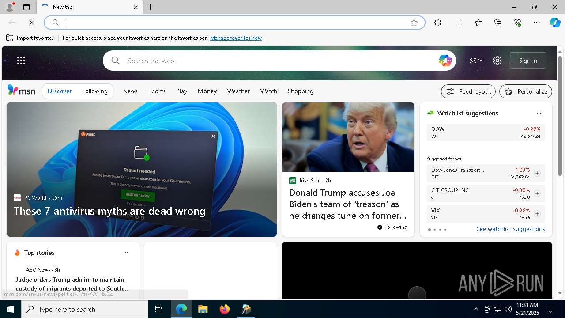This screenshot has height=318, width=565.
Task: Open page settings gear icon
Action: (x=497, y=61)
